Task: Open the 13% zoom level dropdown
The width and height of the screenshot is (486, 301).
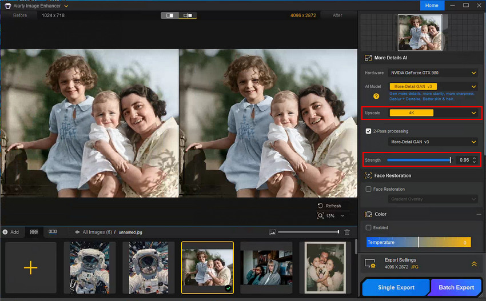Action: tap(342, 216)
